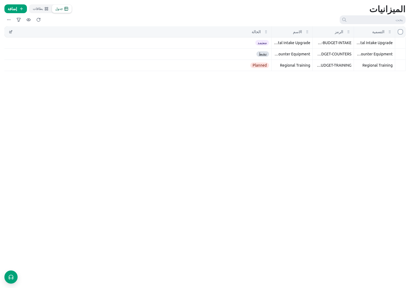
Task: Click the ...UDGET-TRAINING code cell
Action: click(333, 65)
